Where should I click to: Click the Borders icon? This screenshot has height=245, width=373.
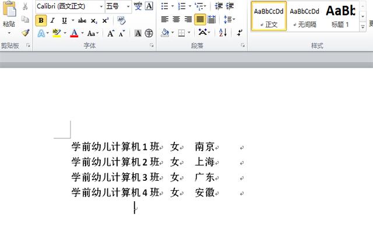click(x=181, y=33)
